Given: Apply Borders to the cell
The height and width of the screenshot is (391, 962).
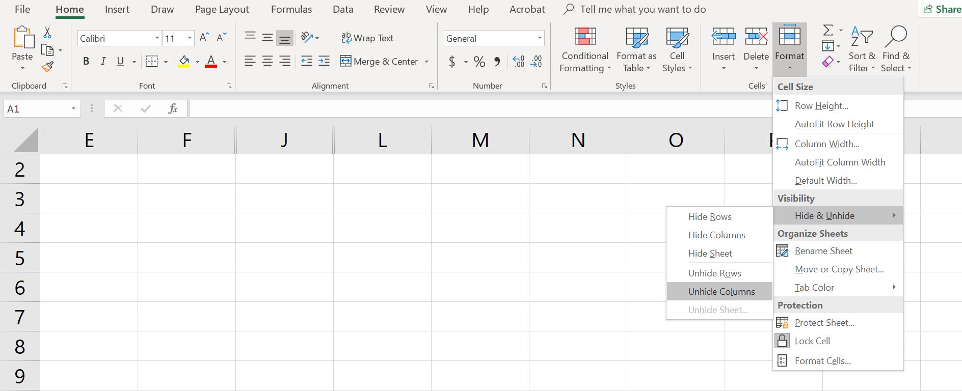Looking at the screenshot, I should pos(152,62).
